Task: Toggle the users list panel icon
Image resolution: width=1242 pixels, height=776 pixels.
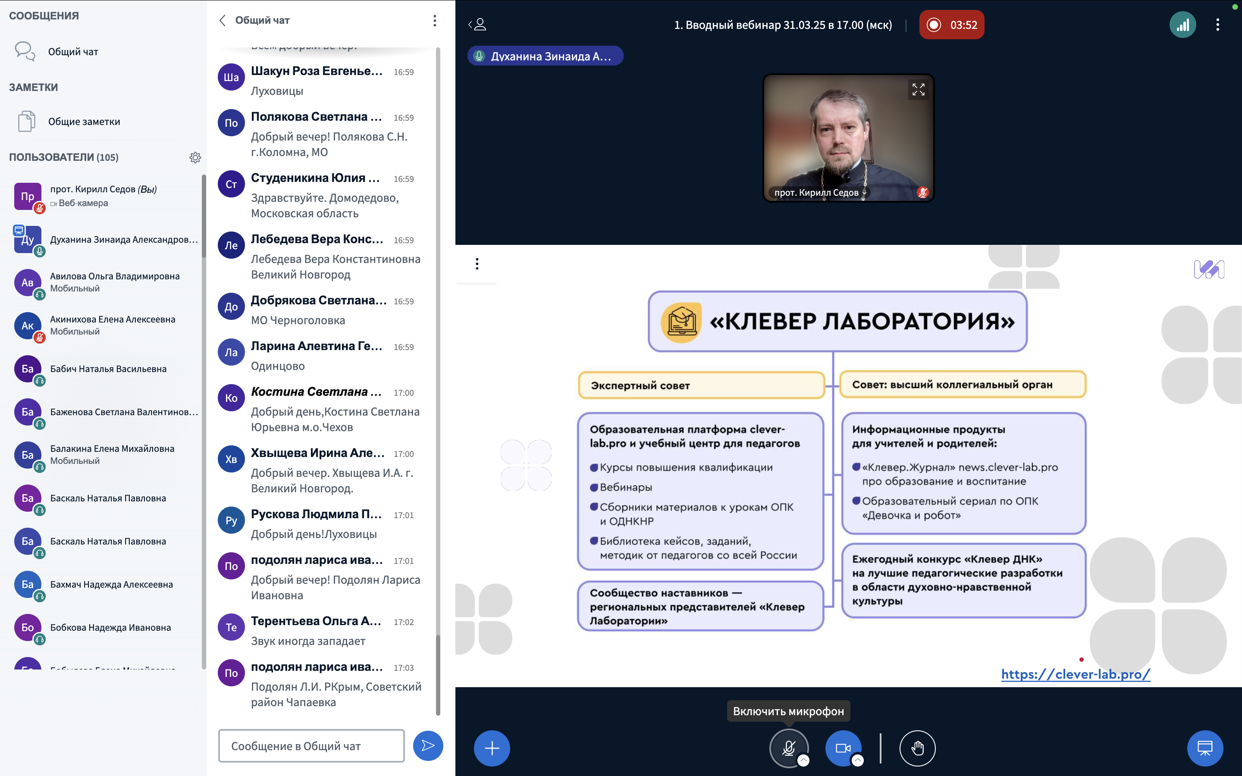Action: (478, 25)
